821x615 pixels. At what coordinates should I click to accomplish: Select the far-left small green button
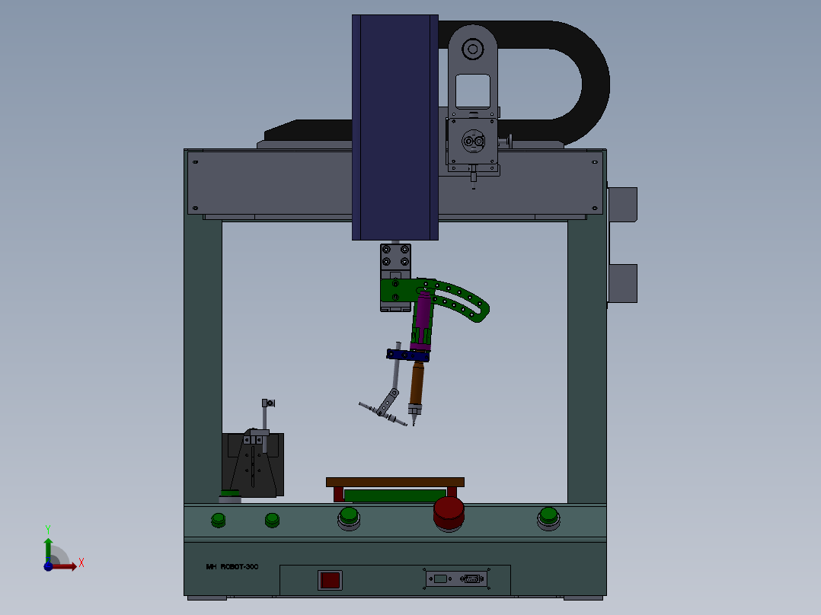pyautogui.click(x=219, y=520)
